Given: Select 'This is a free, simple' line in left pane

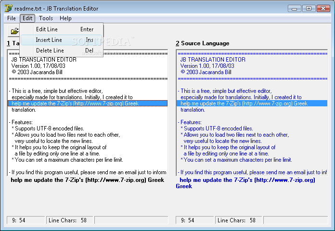Looking at the screenshot, I should (x=56, y=91).
